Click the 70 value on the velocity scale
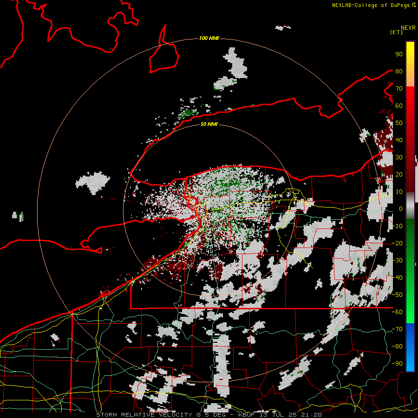Viewport: 418px width, 418px height. tap(399, 89)
